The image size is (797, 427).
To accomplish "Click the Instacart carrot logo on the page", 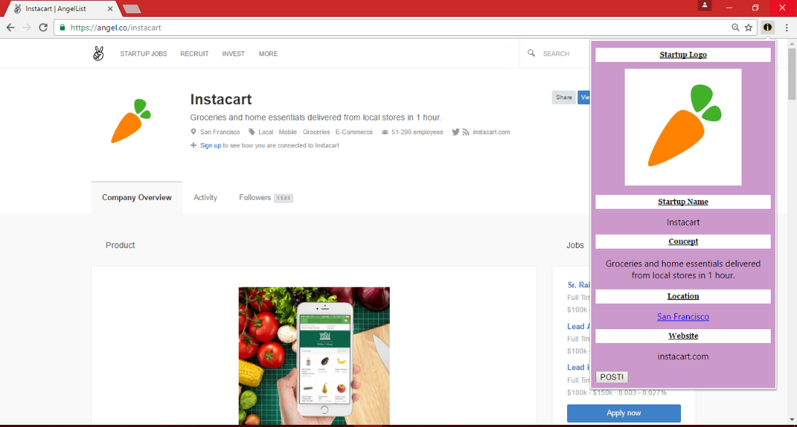I will point(131,121).
